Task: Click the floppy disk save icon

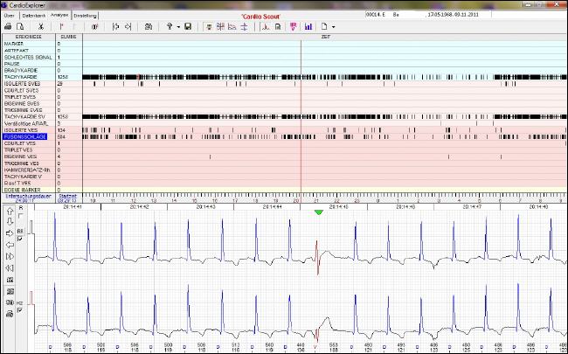Action: 187,26
